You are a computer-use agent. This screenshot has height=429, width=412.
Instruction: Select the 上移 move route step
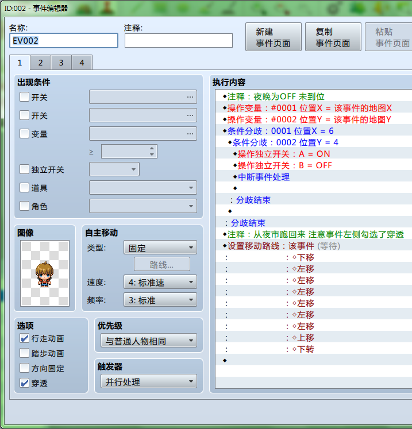click(x=314, y=338)
